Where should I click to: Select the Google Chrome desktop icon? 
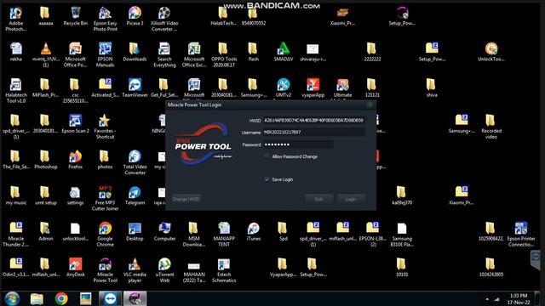tap(105, 235)
